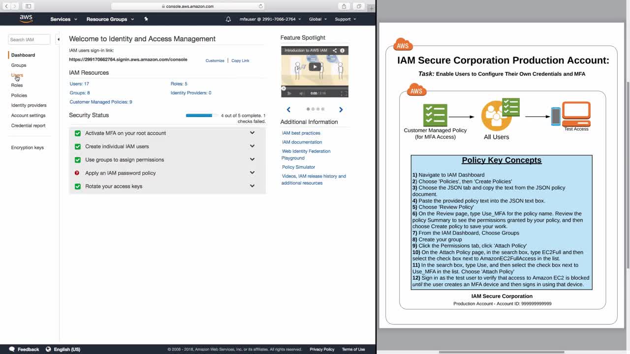Open the Roles: 5 resource link
The image size is (630, 354).
click(179, 84)
